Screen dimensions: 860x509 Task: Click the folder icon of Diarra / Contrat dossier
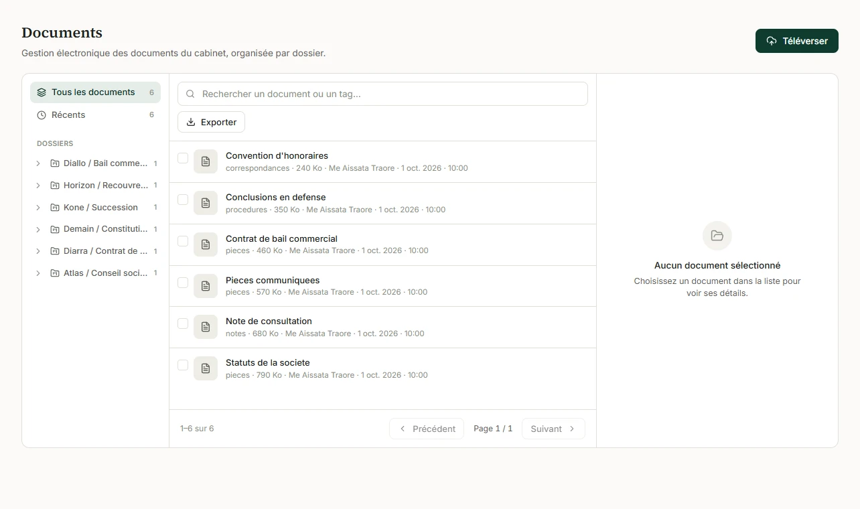pos(55,251)
